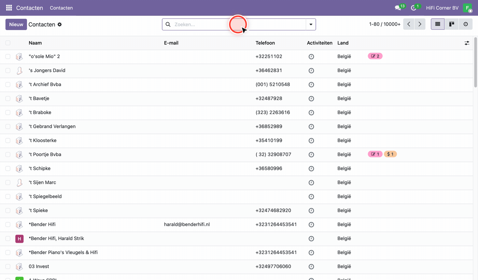The height and width of the screenshot is (280, 478).
Task: Click the Nieuw button
Action: pos(16,24)
